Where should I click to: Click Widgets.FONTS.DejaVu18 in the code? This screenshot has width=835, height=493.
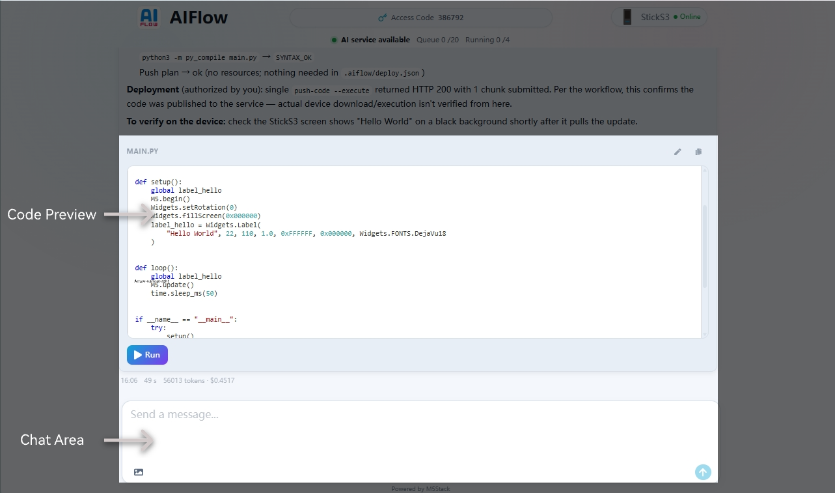(403, 233)
